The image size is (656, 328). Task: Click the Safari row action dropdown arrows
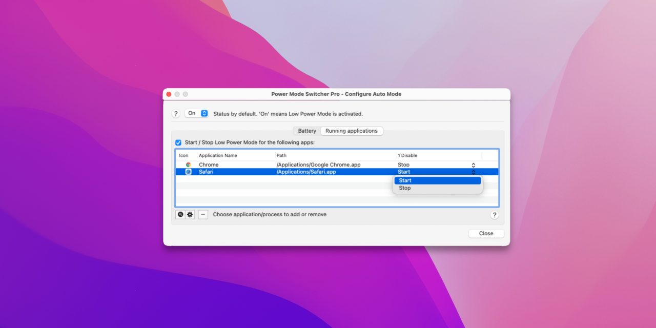coord(473,172)
